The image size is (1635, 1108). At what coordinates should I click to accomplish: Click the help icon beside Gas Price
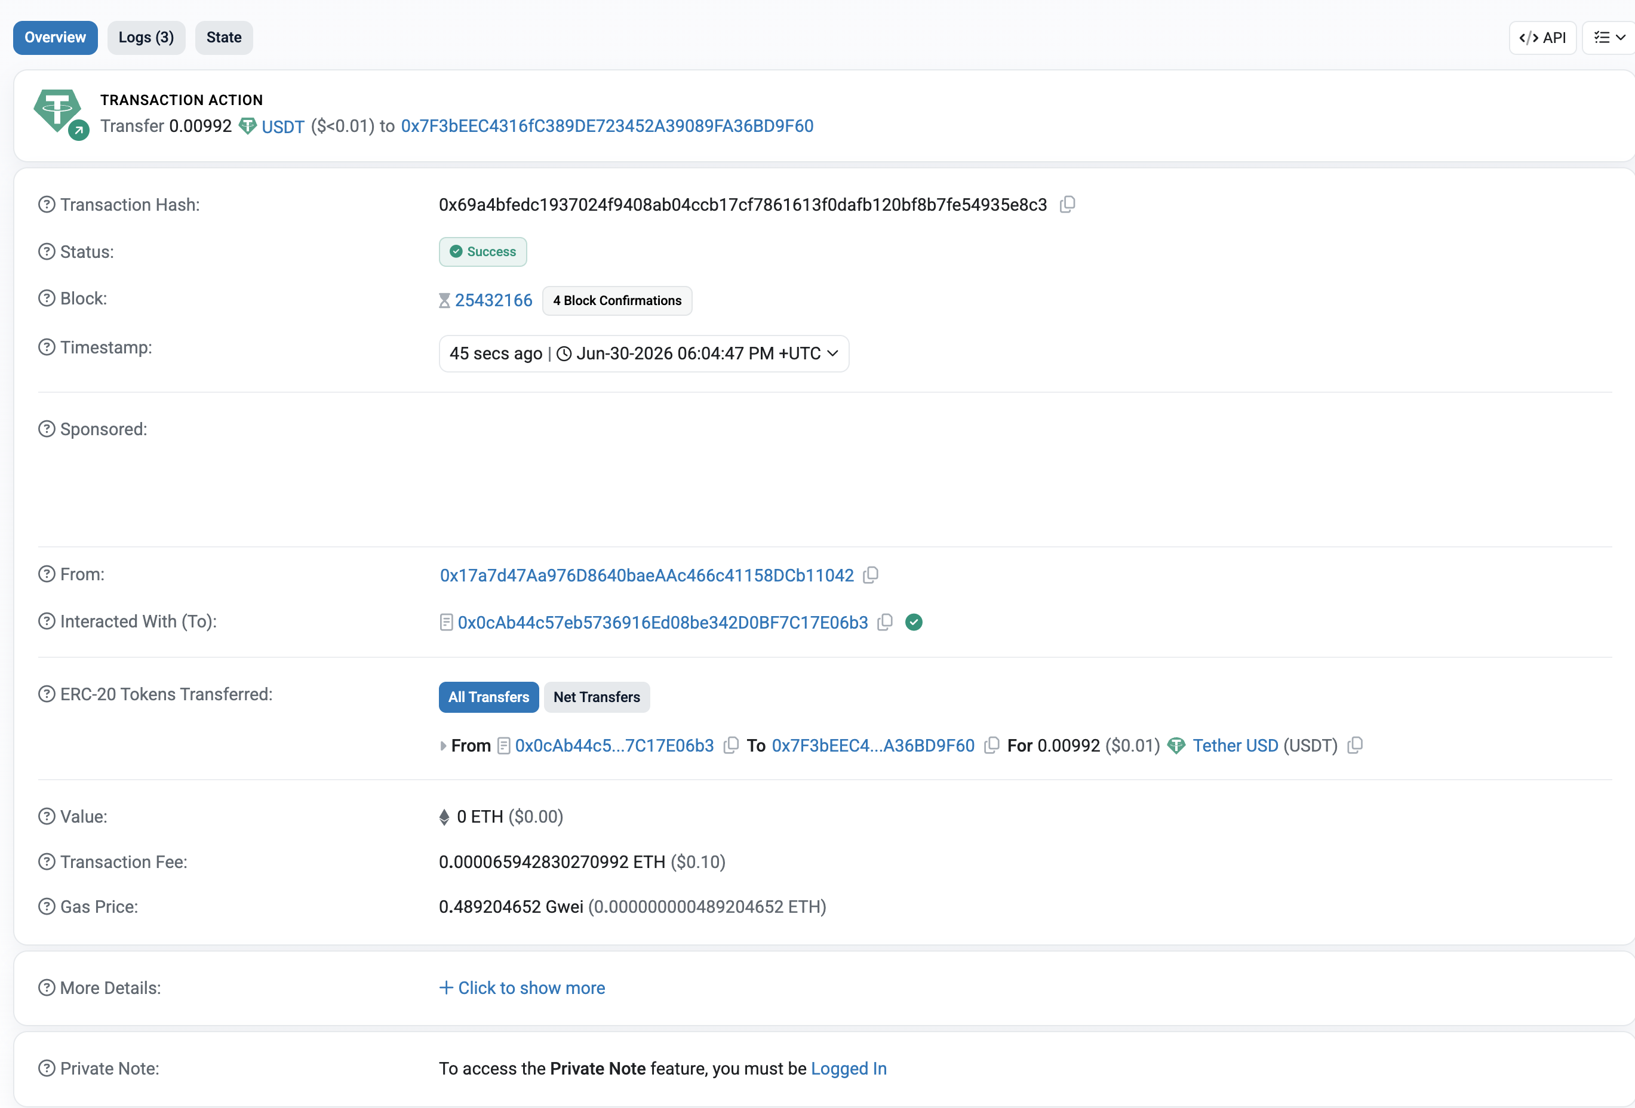click(x=47, y=906)
